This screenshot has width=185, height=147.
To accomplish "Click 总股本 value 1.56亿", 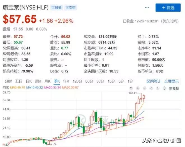I will [x=158, y=66].
